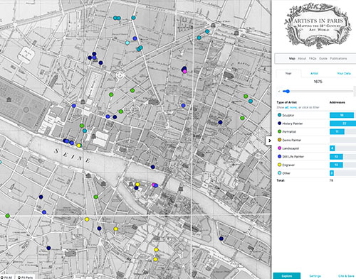The height and width of the screenshot is (279, 356).
Task: Click the year slider handle
Action: point(288,92)
